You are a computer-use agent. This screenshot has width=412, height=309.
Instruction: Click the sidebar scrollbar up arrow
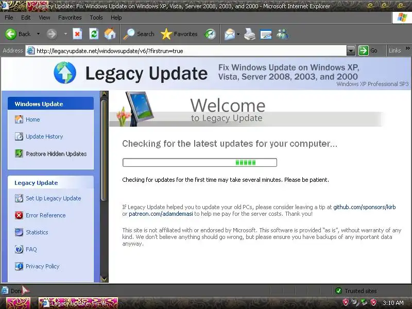[x=104, y=94]
